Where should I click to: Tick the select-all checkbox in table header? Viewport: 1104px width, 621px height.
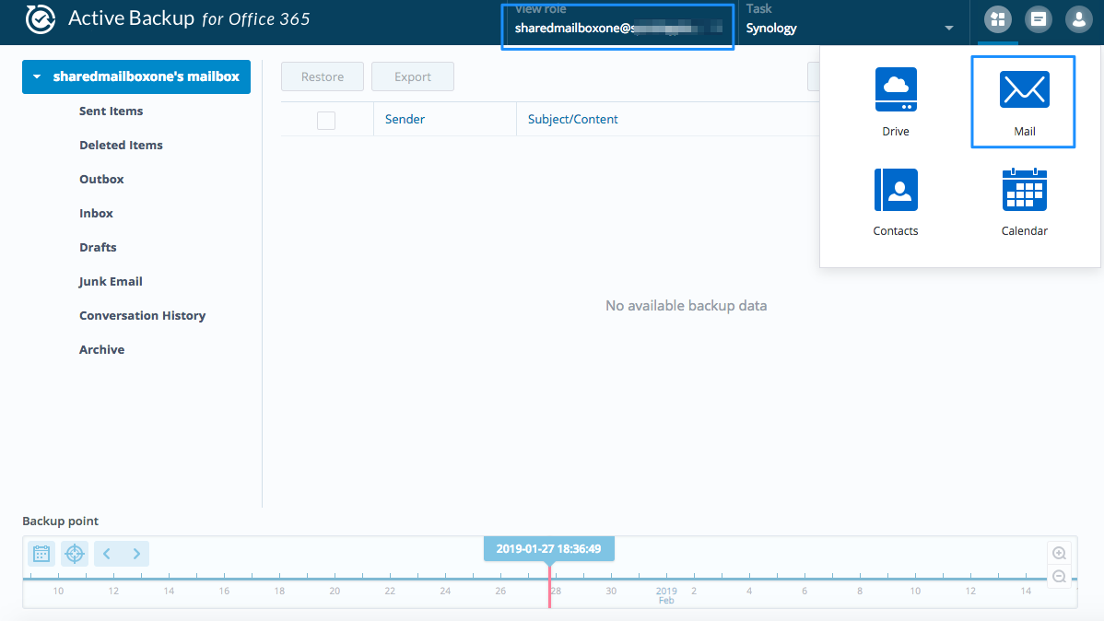[x=326, y=120]
